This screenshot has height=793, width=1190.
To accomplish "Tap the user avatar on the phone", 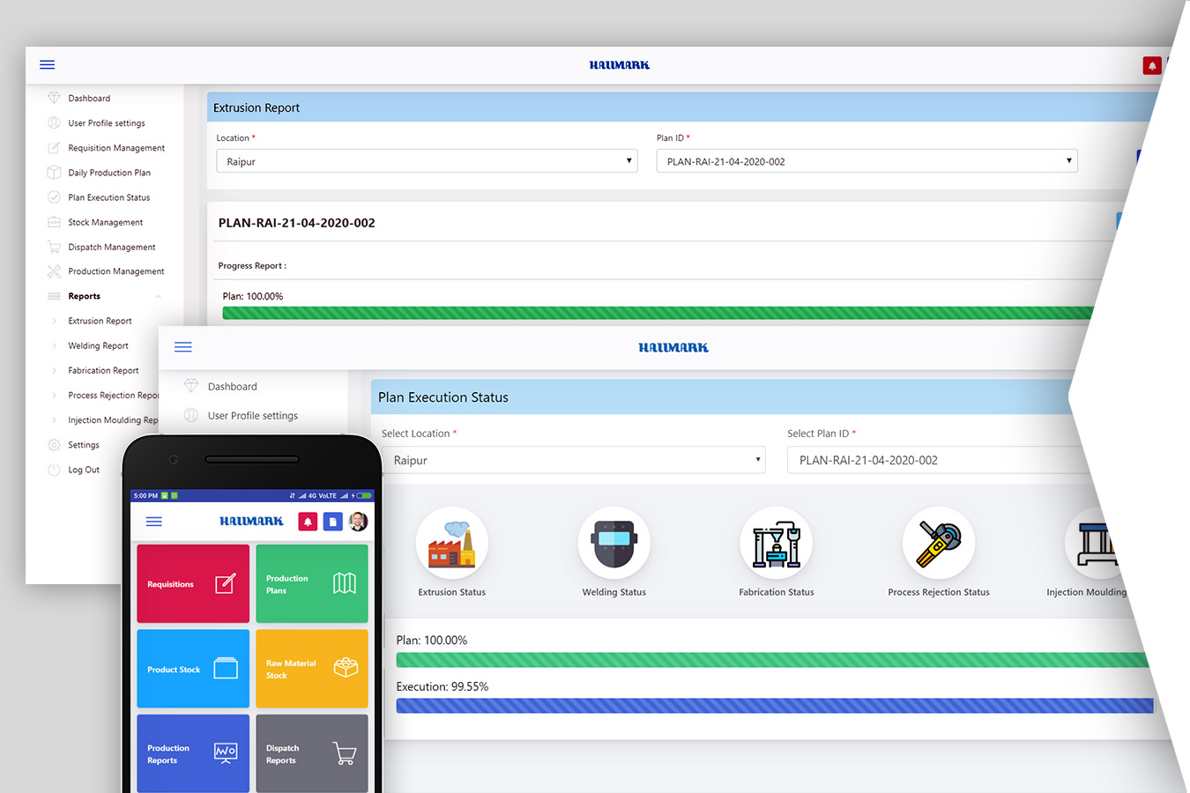I will 358,522.
